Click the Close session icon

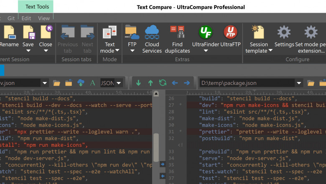(46, 32)
